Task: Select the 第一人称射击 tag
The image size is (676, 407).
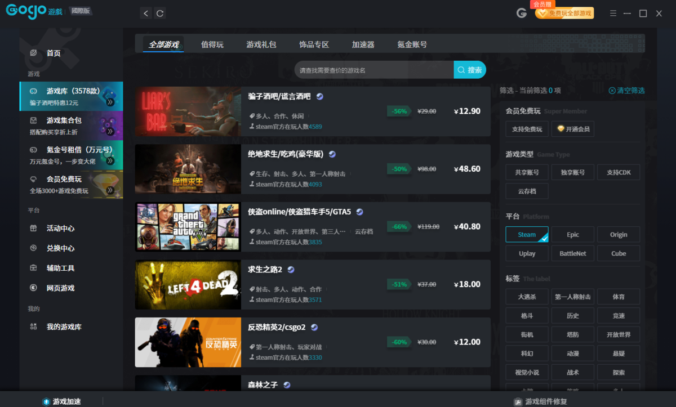Action: (572, 297)
